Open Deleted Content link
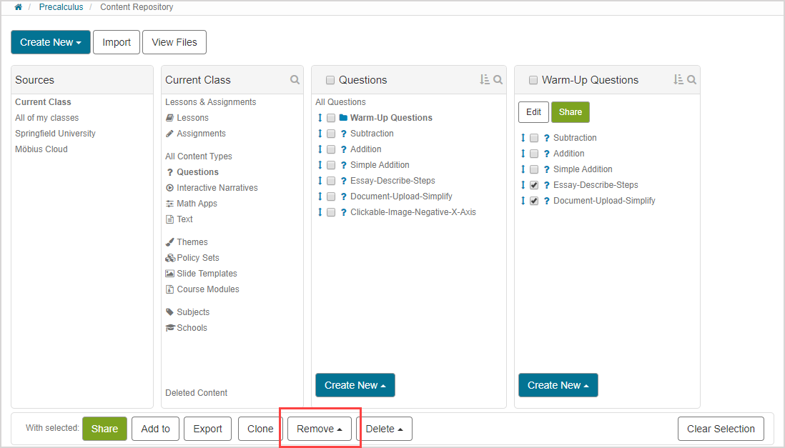The height and width of the screenshot is (448, 785). point(196,393)
